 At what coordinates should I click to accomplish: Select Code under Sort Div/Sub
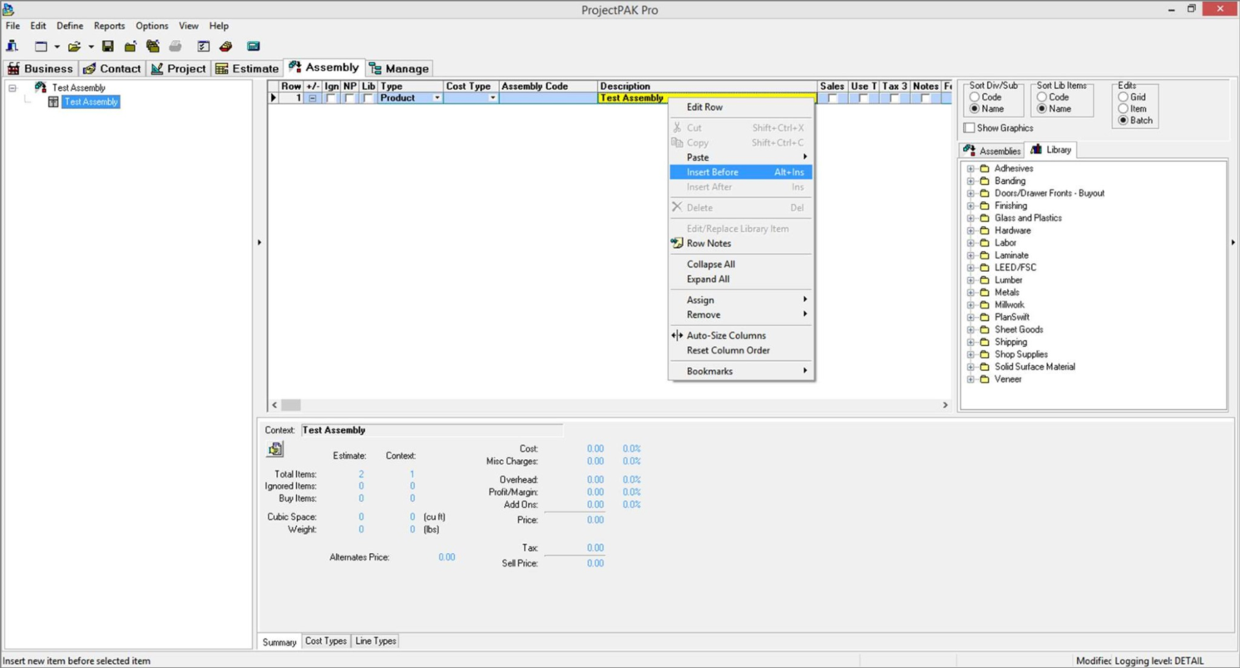click(973, 97)
